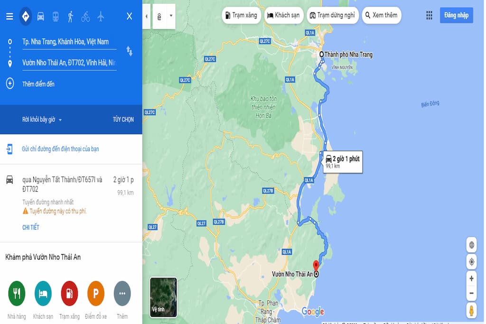Image resolution: width=486 pixels, height=324 pixels.
Task: Swap starting point and destination
Action: [x=129, y=51]
